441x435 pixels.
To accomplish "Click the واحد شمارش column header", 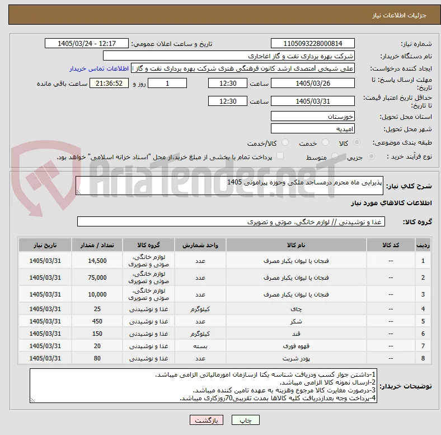I will click(x=200, y=245).
